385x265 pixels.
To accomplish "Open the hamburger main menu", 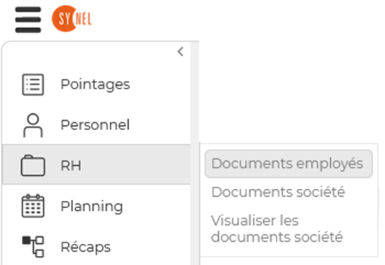I will (x=28, y=20).
